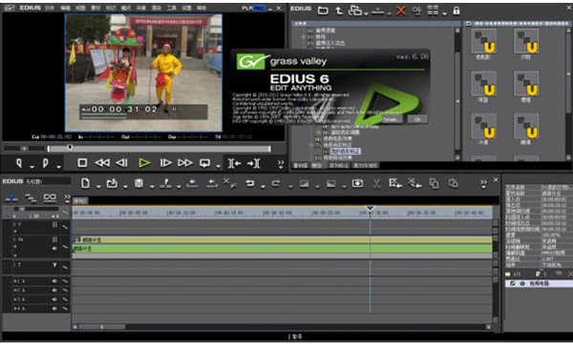The image size is (573, 351).
Task: Open the Set Out point dropdown arrow
Action: point(59,167)
